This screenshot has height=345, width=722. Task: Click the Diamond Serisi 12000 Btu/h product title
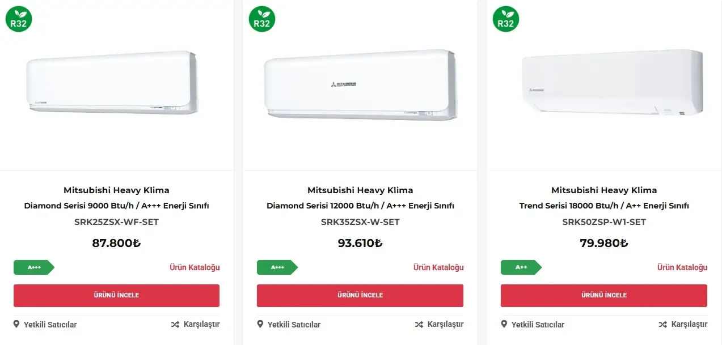point(360,206)
